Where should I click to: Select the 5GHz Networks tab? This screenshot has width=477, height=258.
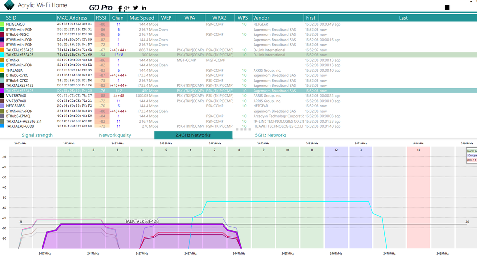[271, 135]
